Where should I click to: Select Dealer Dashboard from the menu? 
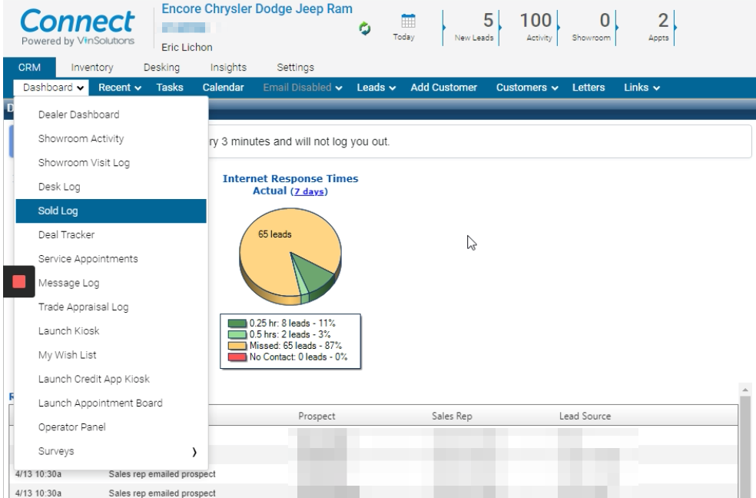tap(111, 115)
